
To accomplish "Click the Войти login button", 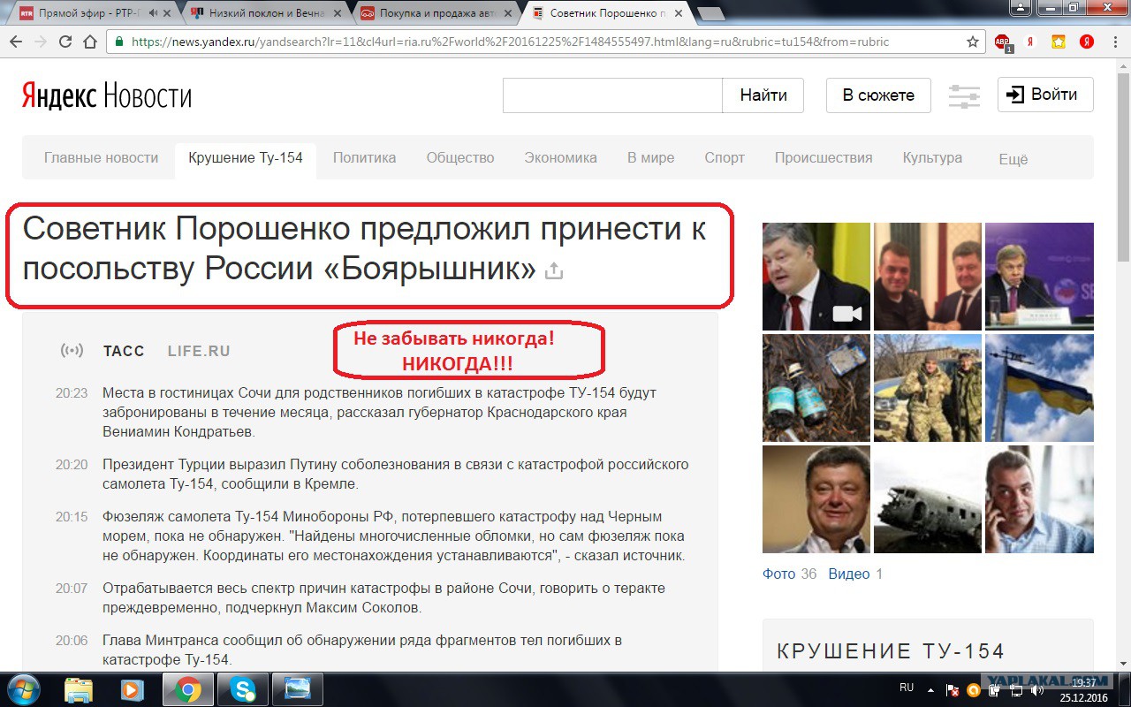I will click(1045, 95).
